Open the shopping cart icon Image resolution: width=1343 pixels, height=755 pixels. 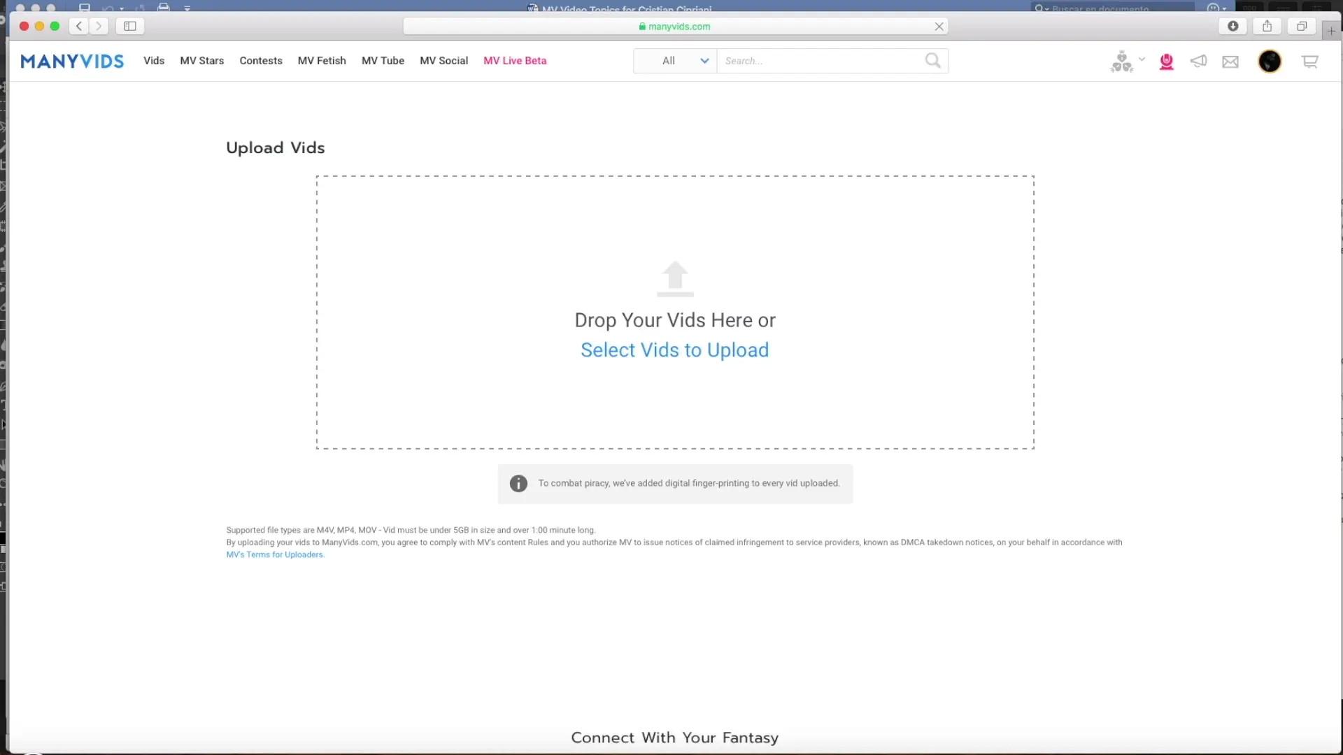(x=1310, y=62)
